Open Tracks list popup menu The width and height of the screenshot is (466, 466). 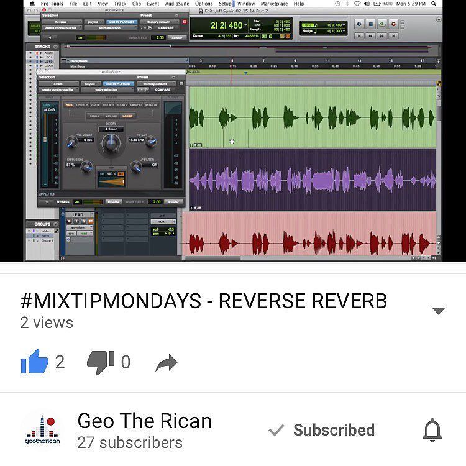click(55, 47)
